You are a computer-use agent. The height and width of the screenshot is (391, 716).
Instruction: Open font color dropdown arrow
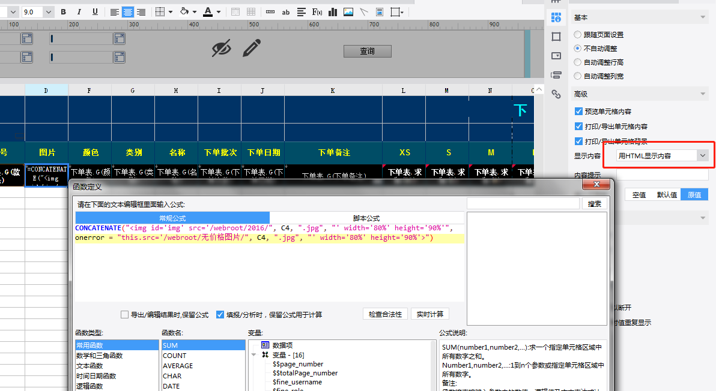(x=219, y=13)
